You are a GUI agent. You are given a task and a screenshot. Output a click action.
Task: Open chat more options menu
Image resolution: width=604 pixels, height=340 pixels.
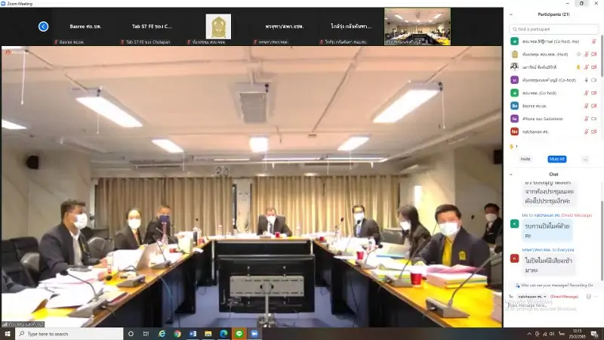tap(596, 297)
